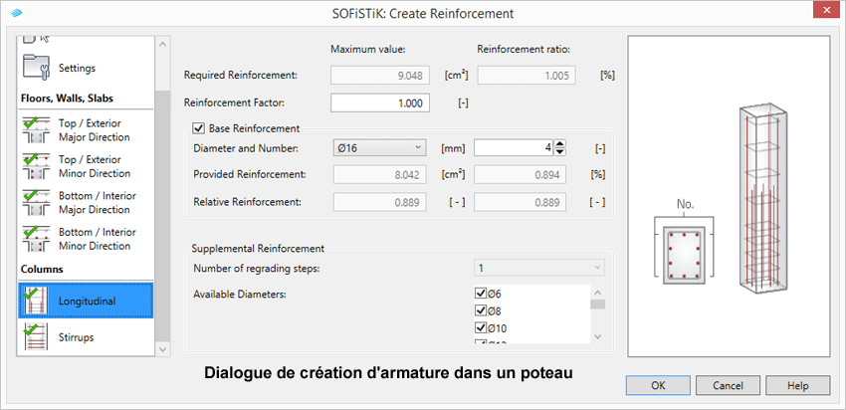Open the Settings folder icon
The width and height of the screenshot is (846, 410).
click(x=37, y=68)
